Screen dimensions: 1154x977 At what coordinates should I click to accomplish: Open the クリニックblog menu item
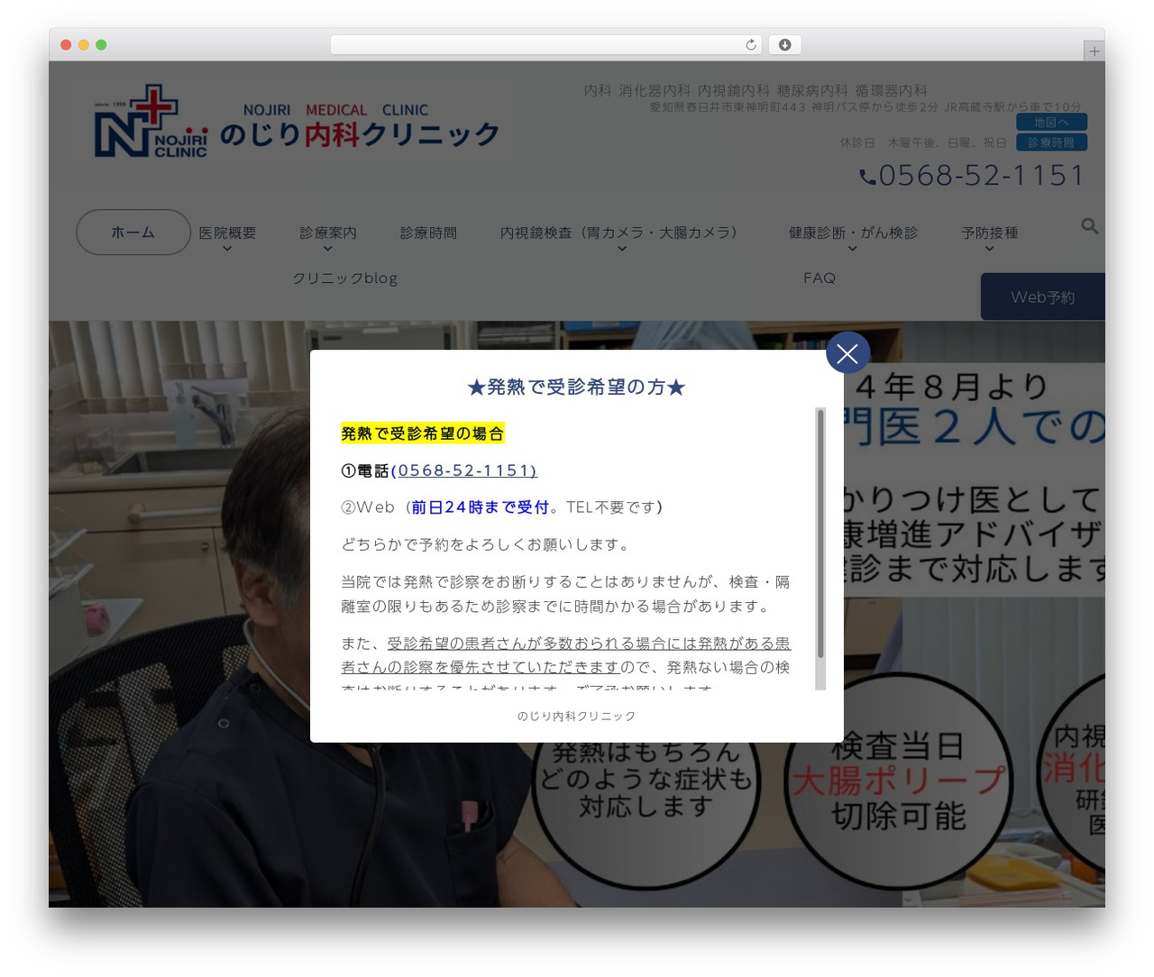[x=344, y=278]
